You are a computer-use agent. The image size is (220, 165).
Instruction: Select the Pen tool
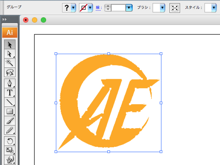(x=10, y=83)
